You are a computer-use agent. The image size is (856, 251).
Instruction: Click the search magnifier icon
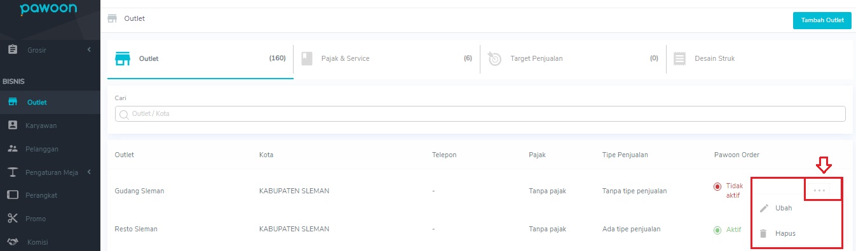124,114
